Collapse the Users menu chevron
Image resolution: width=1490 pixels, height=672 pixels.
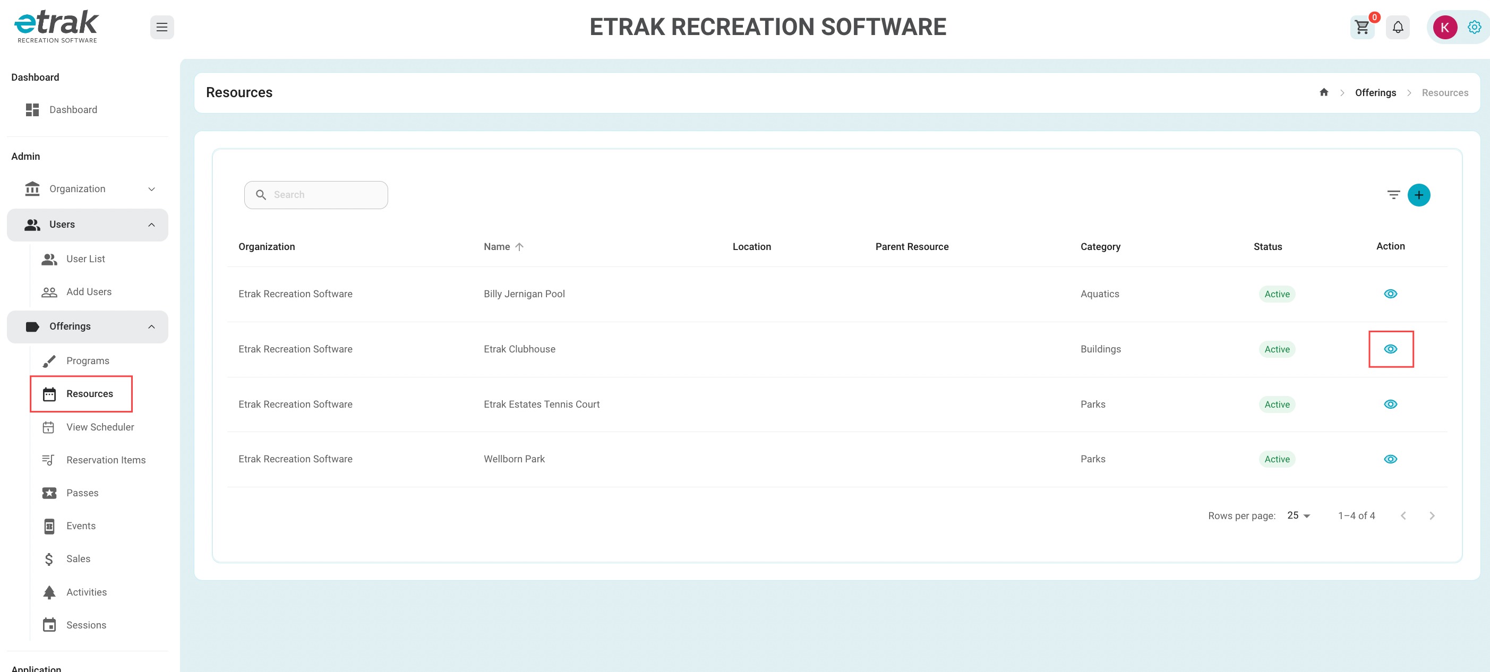(151, 225)
